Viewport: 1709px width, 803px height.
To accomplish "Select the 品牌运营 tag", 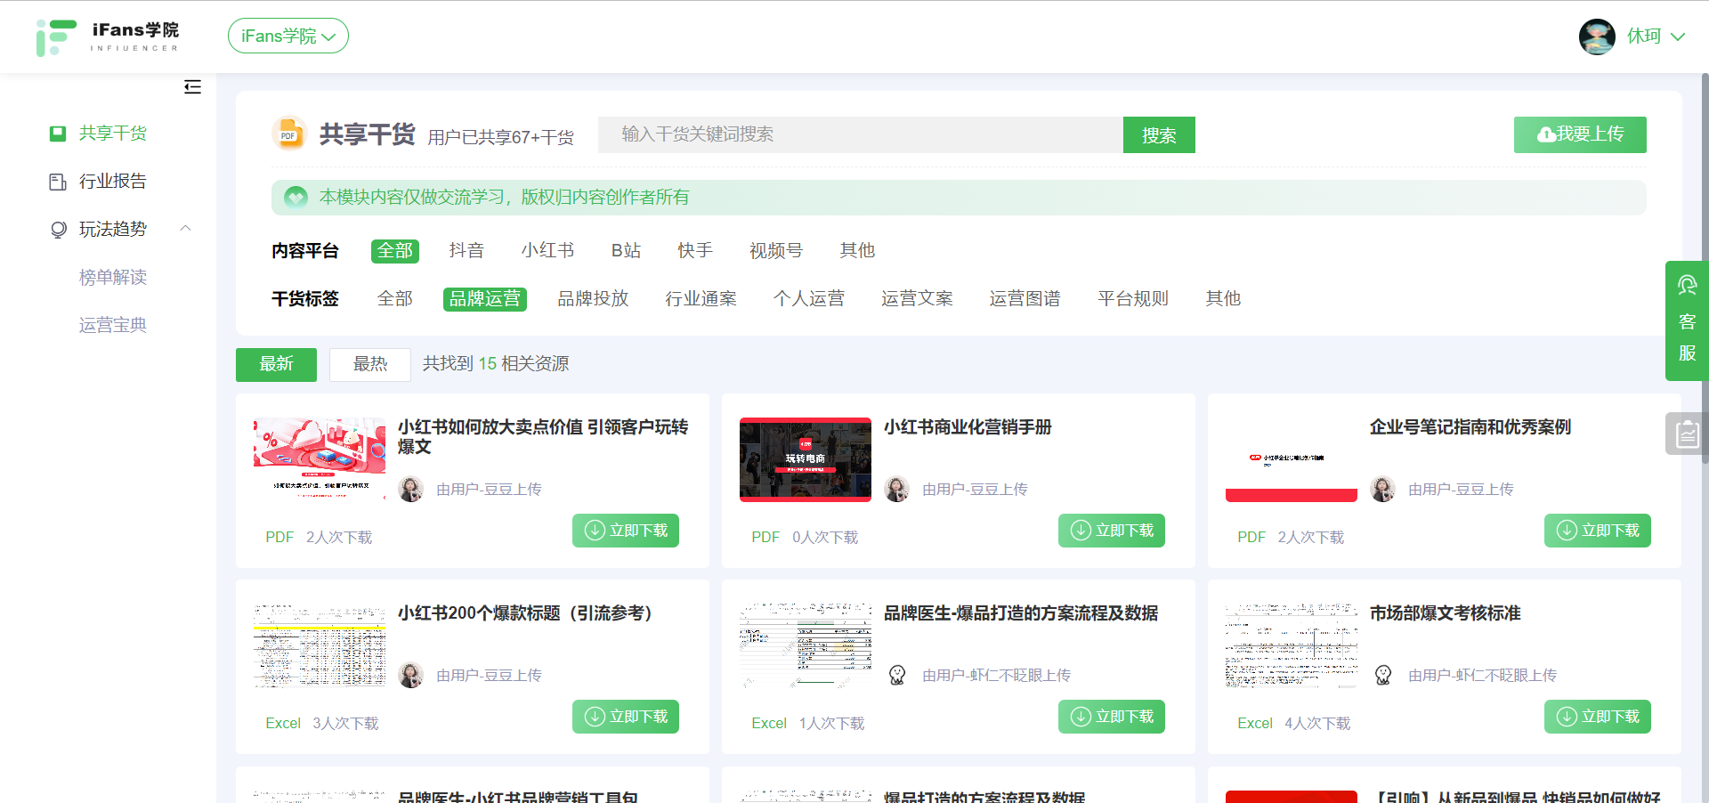I will [x=485, y=299].
